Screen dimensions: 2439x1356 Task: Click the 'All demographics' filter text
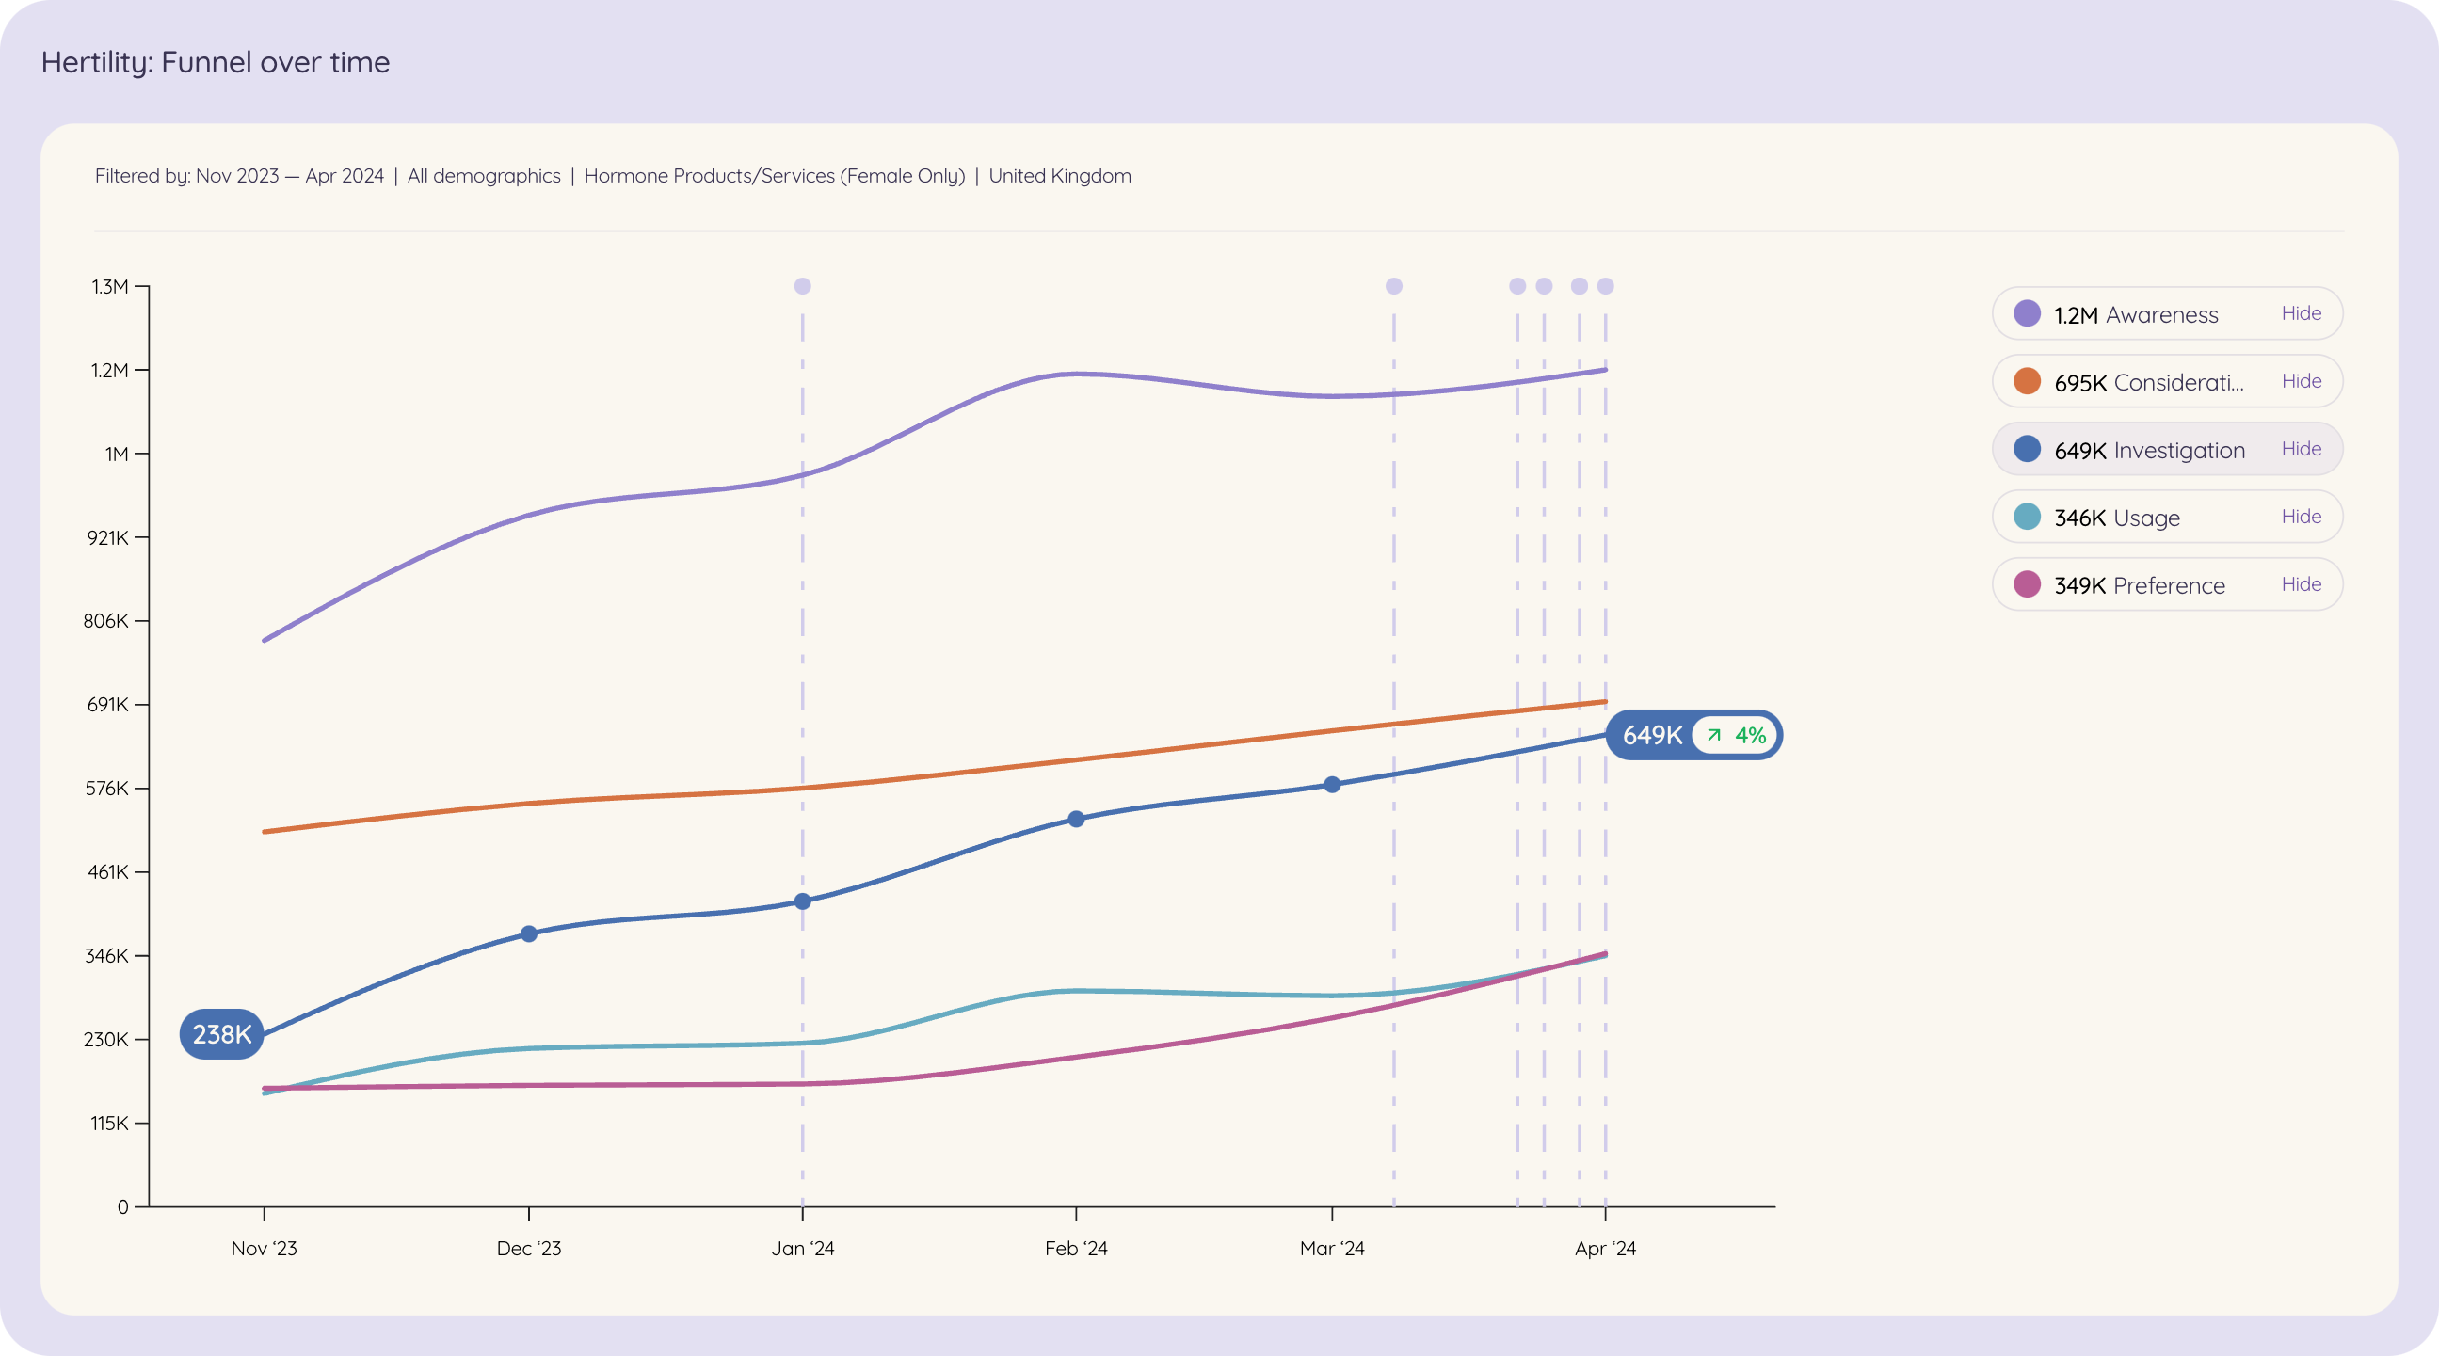(x=484, y=176)
